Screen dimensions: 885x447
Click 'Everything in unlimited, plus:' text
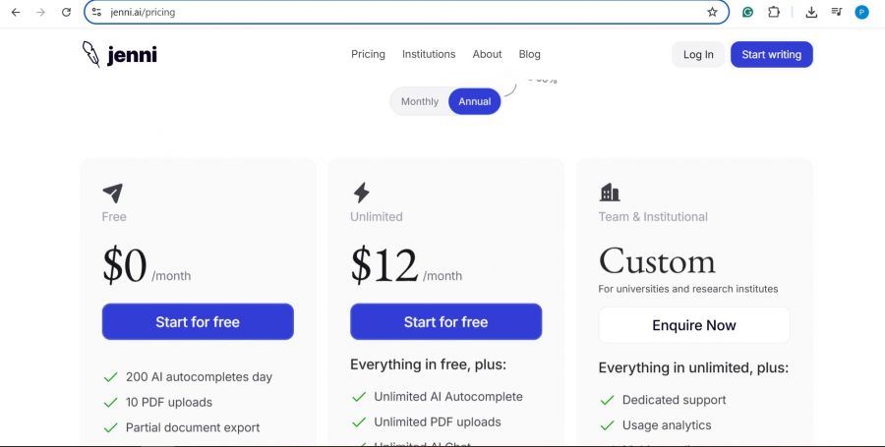click(x=693, y=368)
